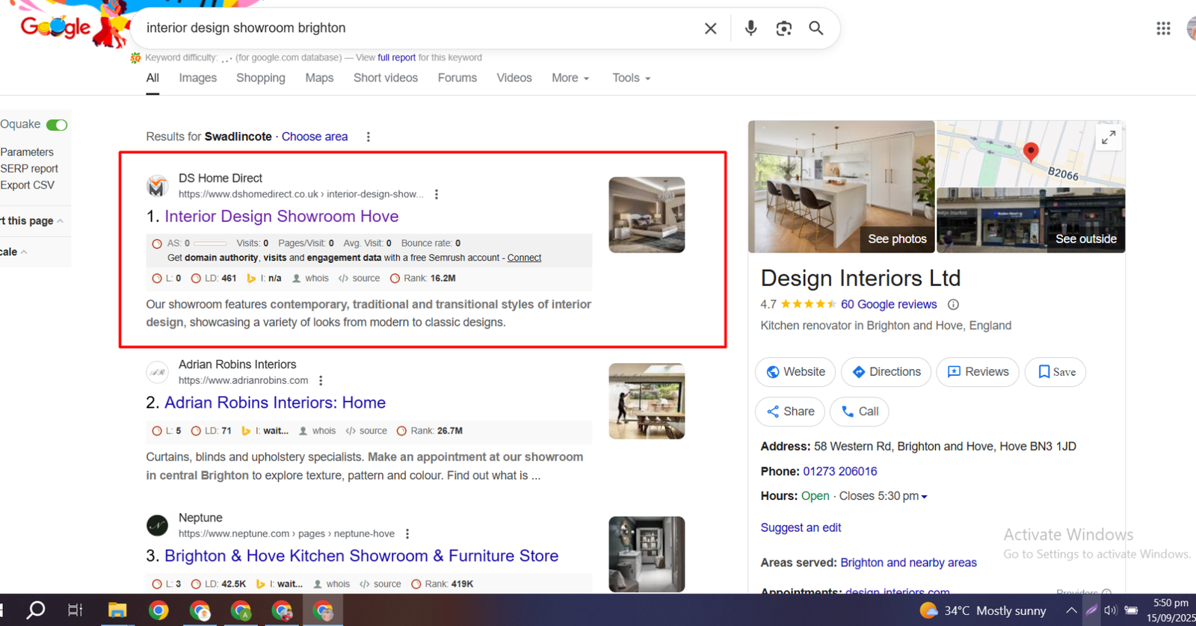Click inside the search query input field
1196x626 pixels.
click(411, 28)
